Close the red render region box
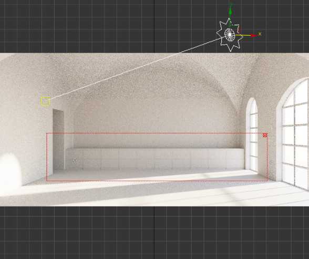The image size is (309, 259). tap(265, 135)
